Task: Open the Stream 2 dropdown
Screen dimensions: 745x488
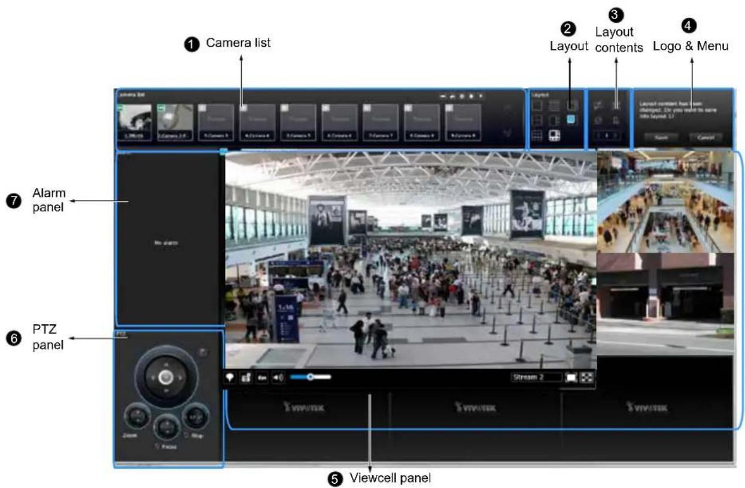Action: [x=536, y=377]
